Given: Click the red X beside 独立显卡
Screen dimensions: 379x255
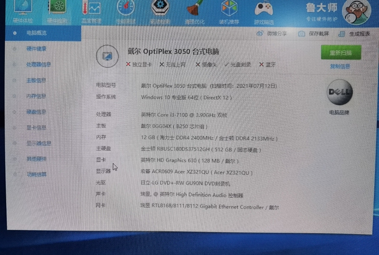Looking at the screenshot, I should (128, 64).
